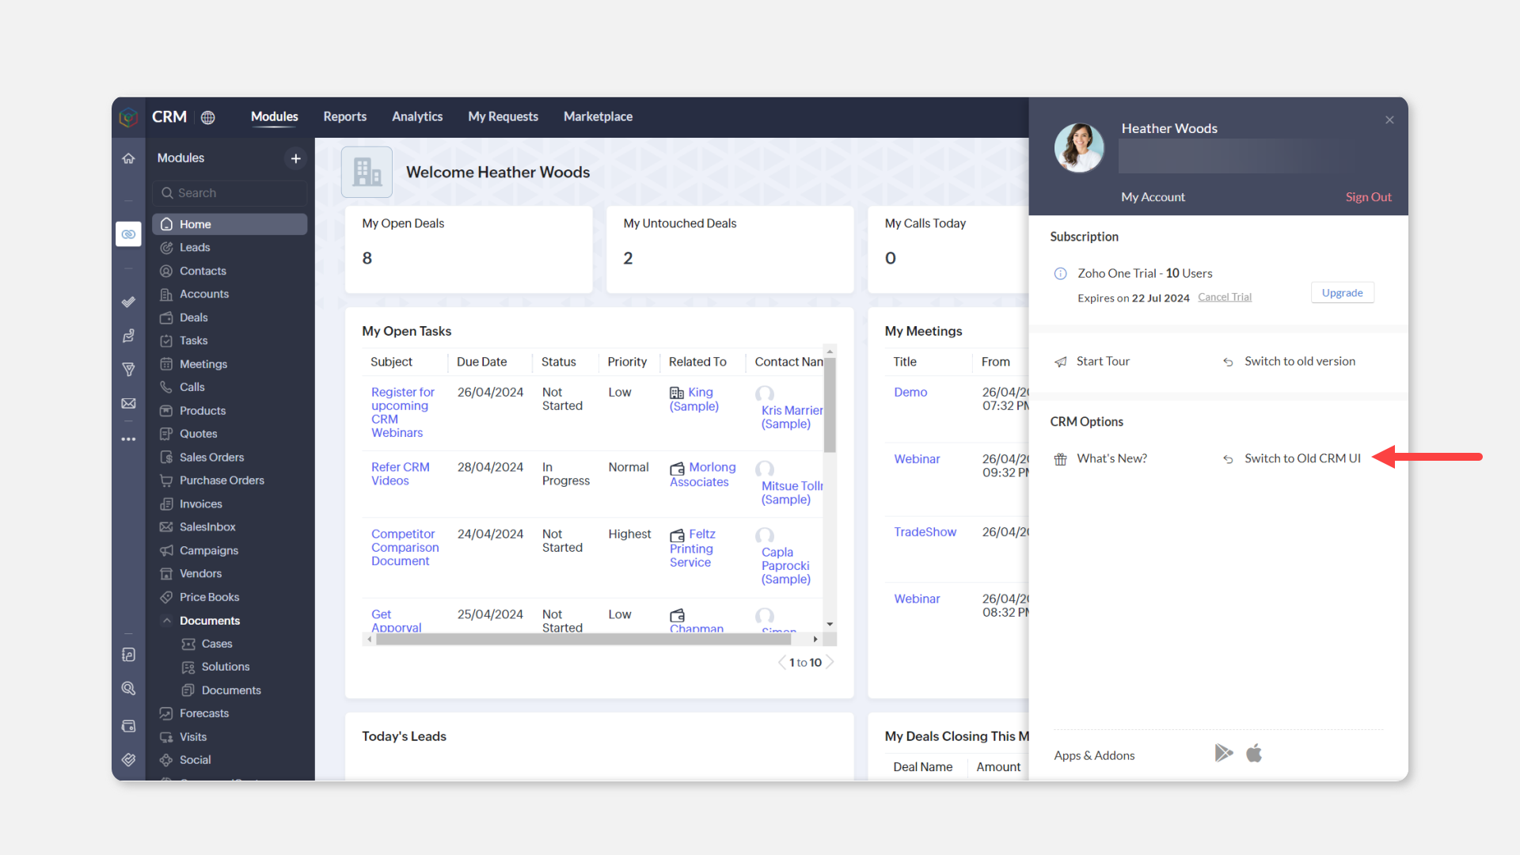The image size is (1520, 855).
Task: Select Leads in the modules list
Action: [195, 248]
